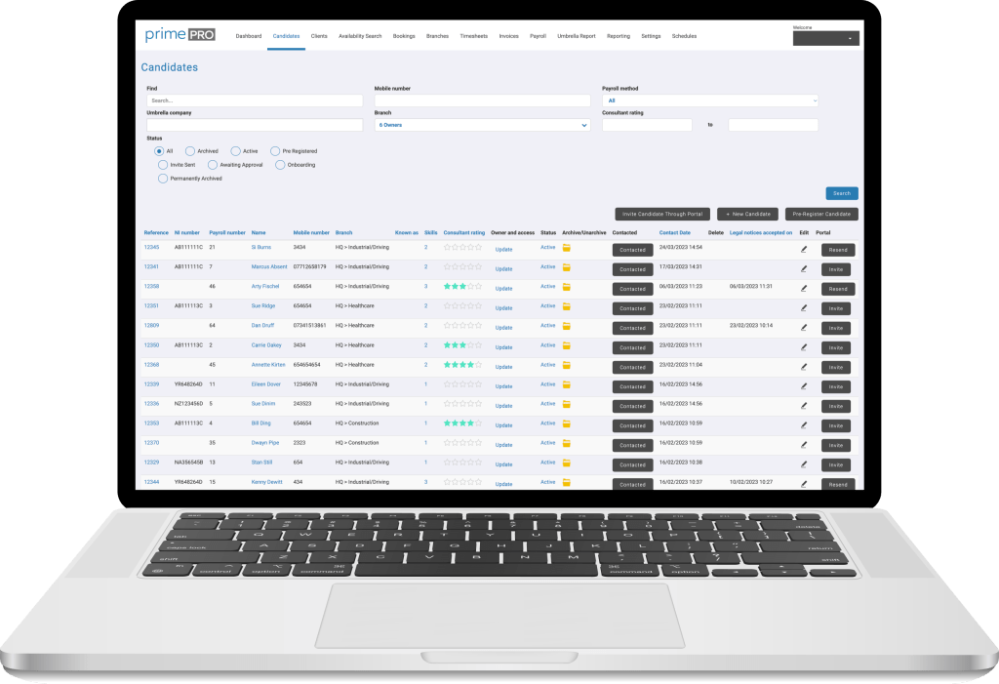Archive Arty Fischel using the folder icon
The height and width of the screenshot is (684, 999).
(567, 288)
